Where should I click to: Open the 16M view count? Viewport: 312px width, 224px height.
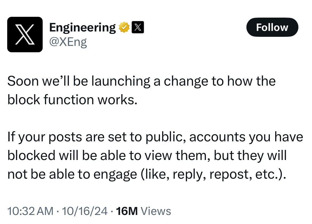[127, 211]
